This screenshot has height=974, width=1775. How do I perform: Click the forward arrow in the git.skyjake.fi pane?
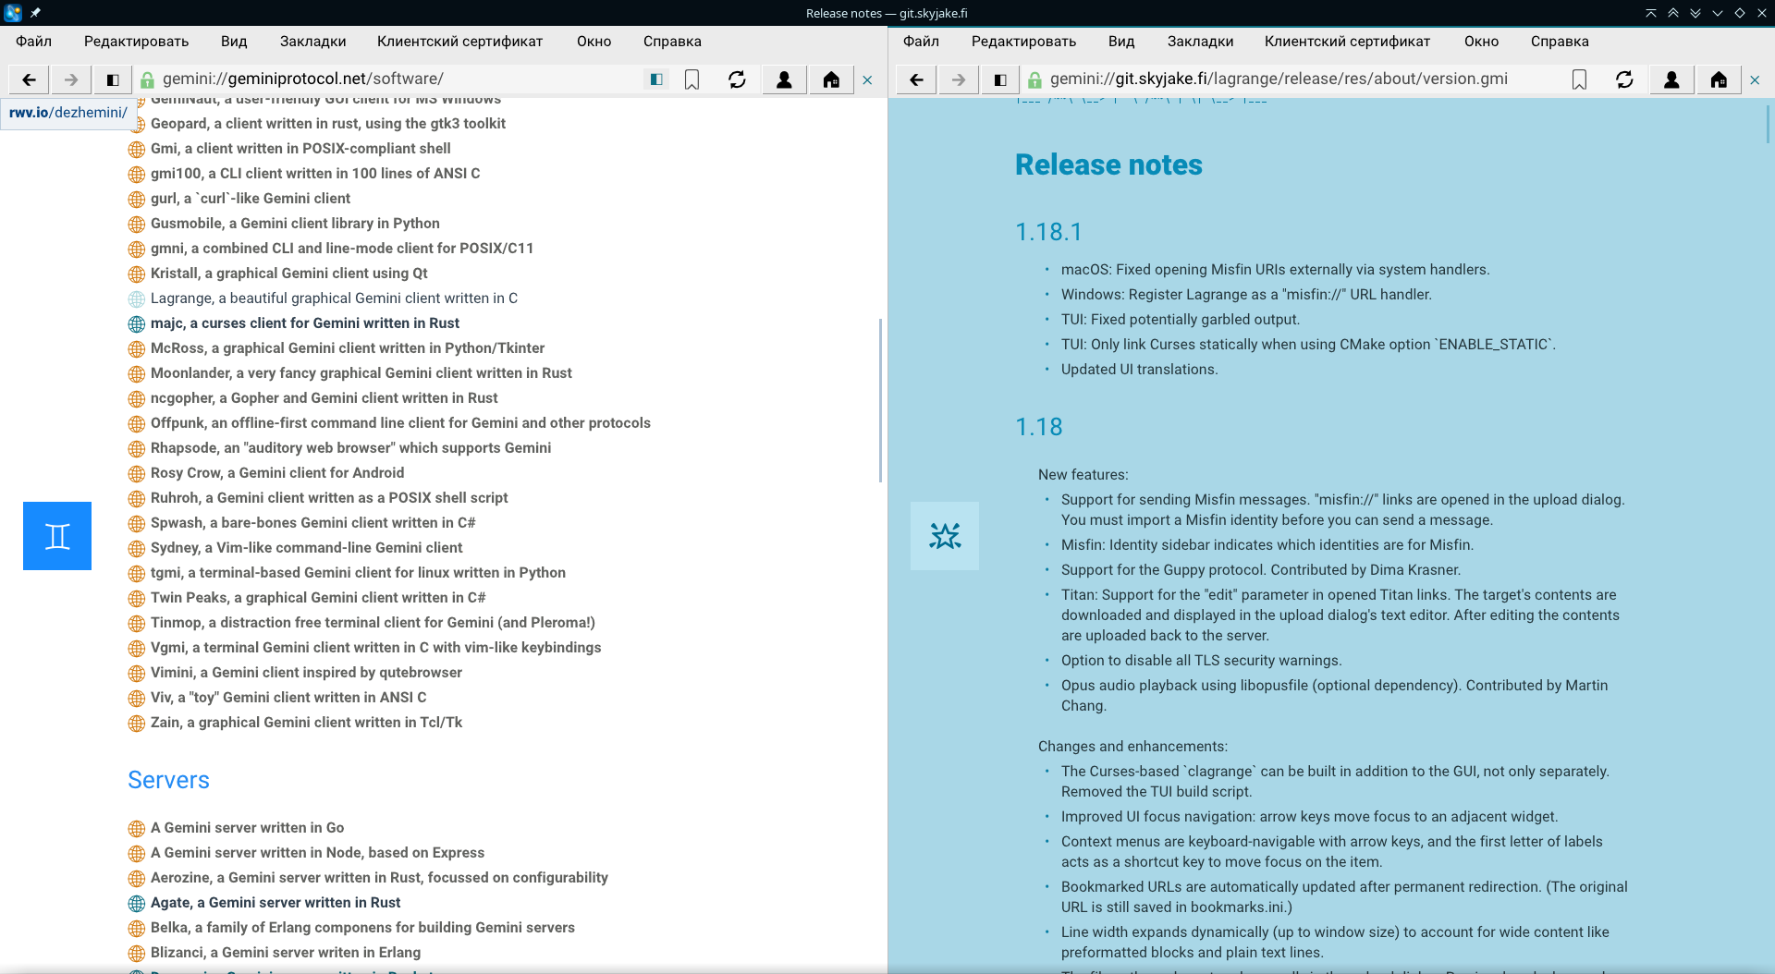(958, 79)
